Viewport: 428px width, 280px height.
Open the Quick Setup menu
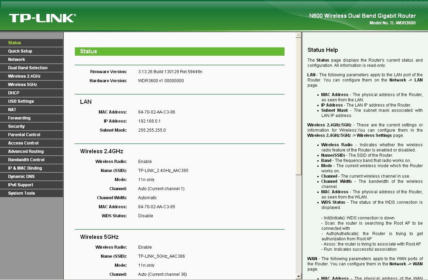pos(20,51)
